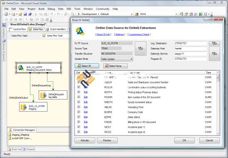Open the Update Mode 'Delta Update' dropdown
This screenshot has height=158, width=228.
[x=117, y=59]
